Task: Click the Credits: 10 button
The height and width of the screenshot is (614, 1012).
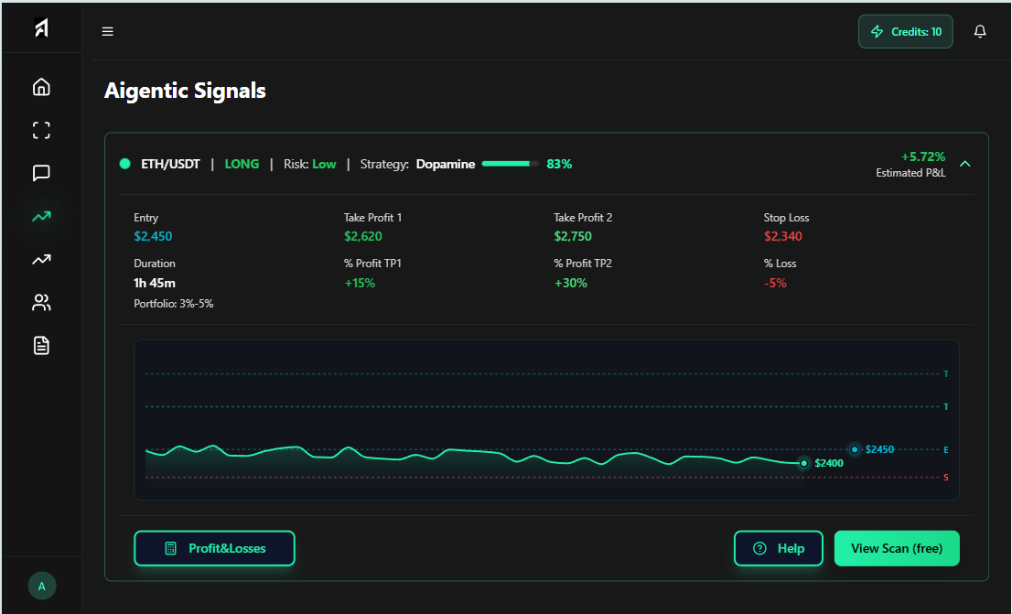Action: tap(906, 32)
